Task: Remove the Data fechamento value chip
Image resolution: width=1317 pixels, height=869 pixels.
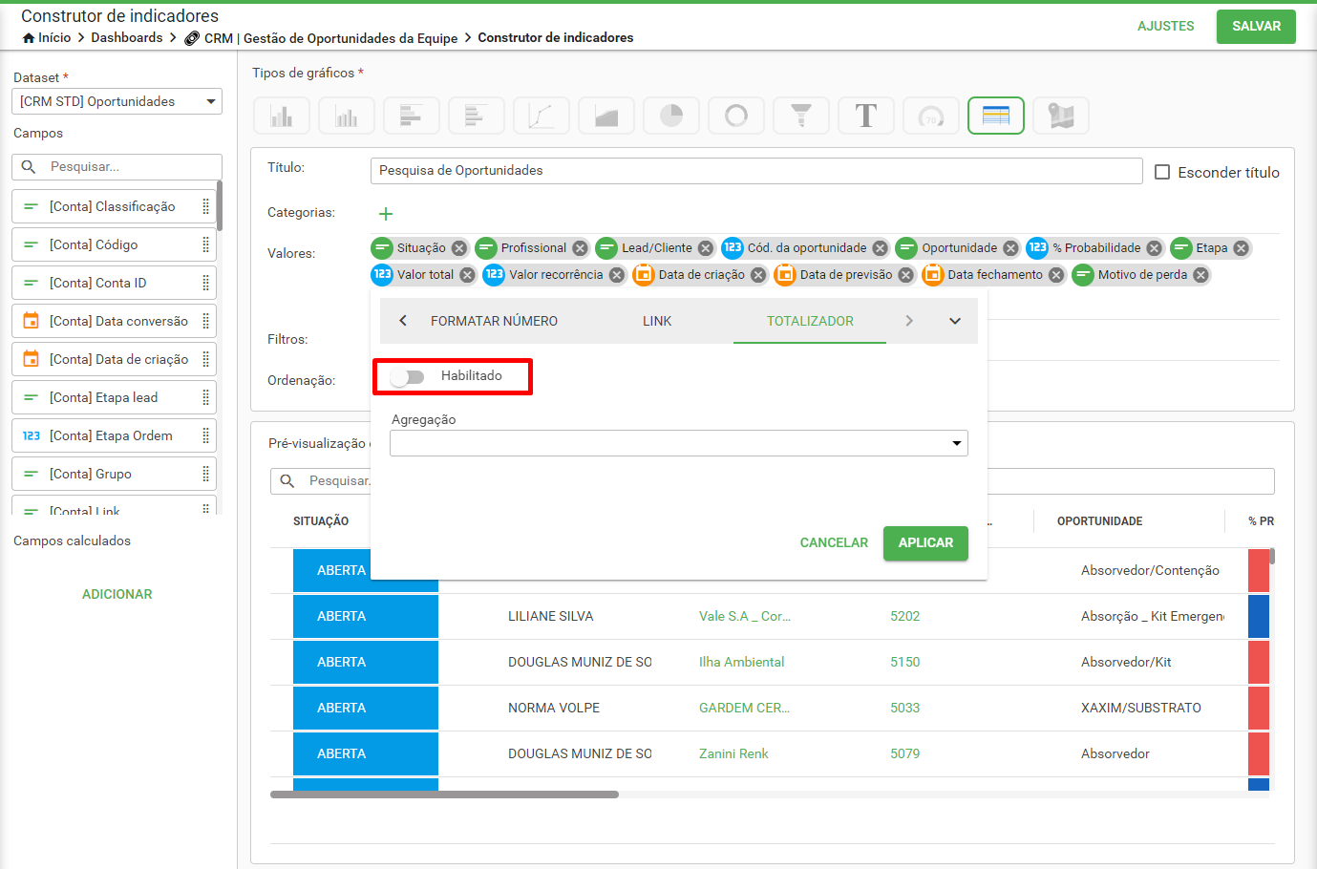Action: pyautogui.click(x=1056, y=275)
